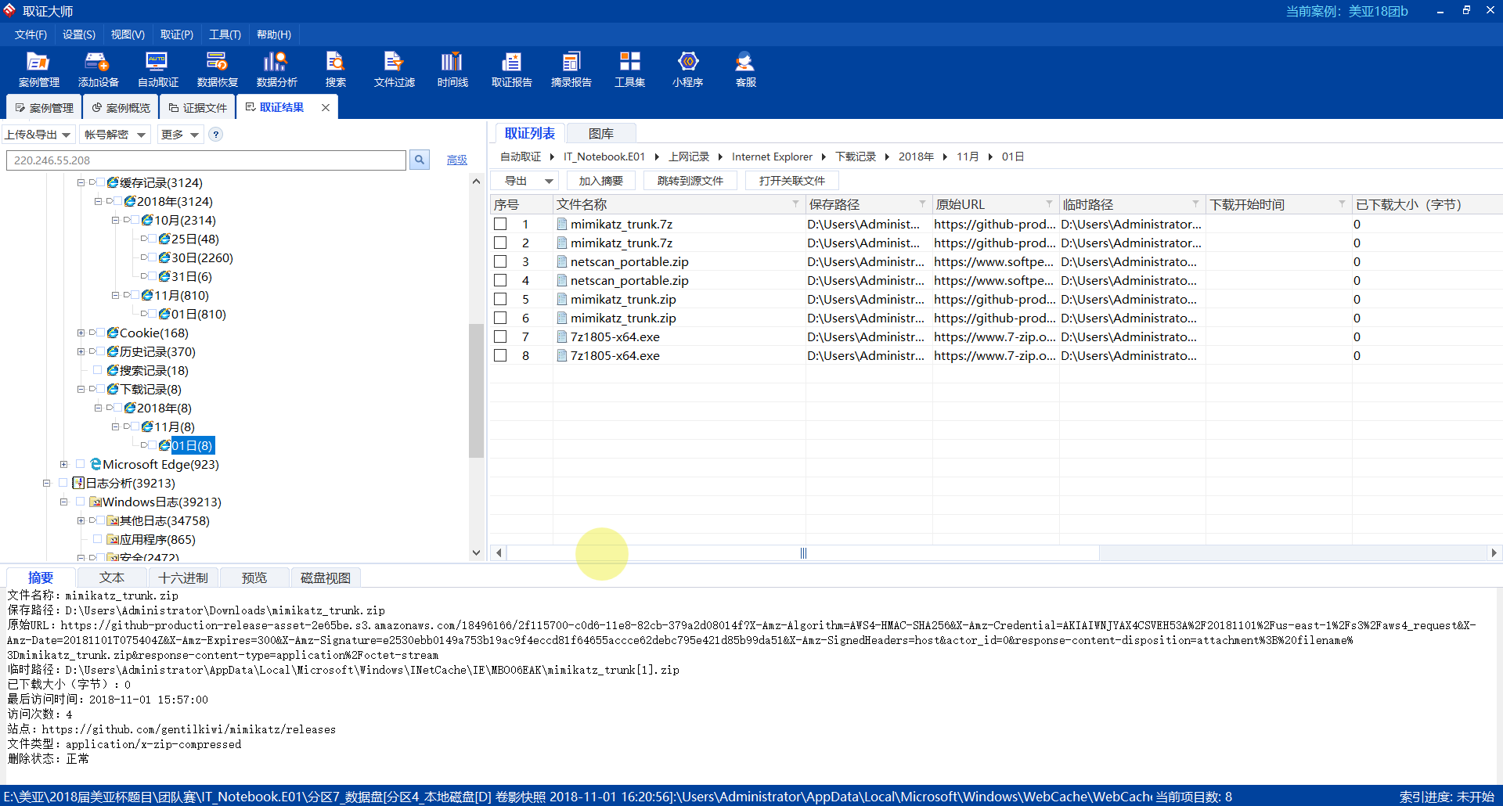Screen dimensions: 1503x806
Task: Open 工具集 toolbar icon
Action: coord(629,69)
